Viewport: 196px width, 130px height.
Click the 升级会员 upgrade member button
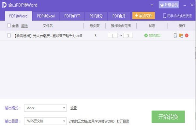(169, 5)
